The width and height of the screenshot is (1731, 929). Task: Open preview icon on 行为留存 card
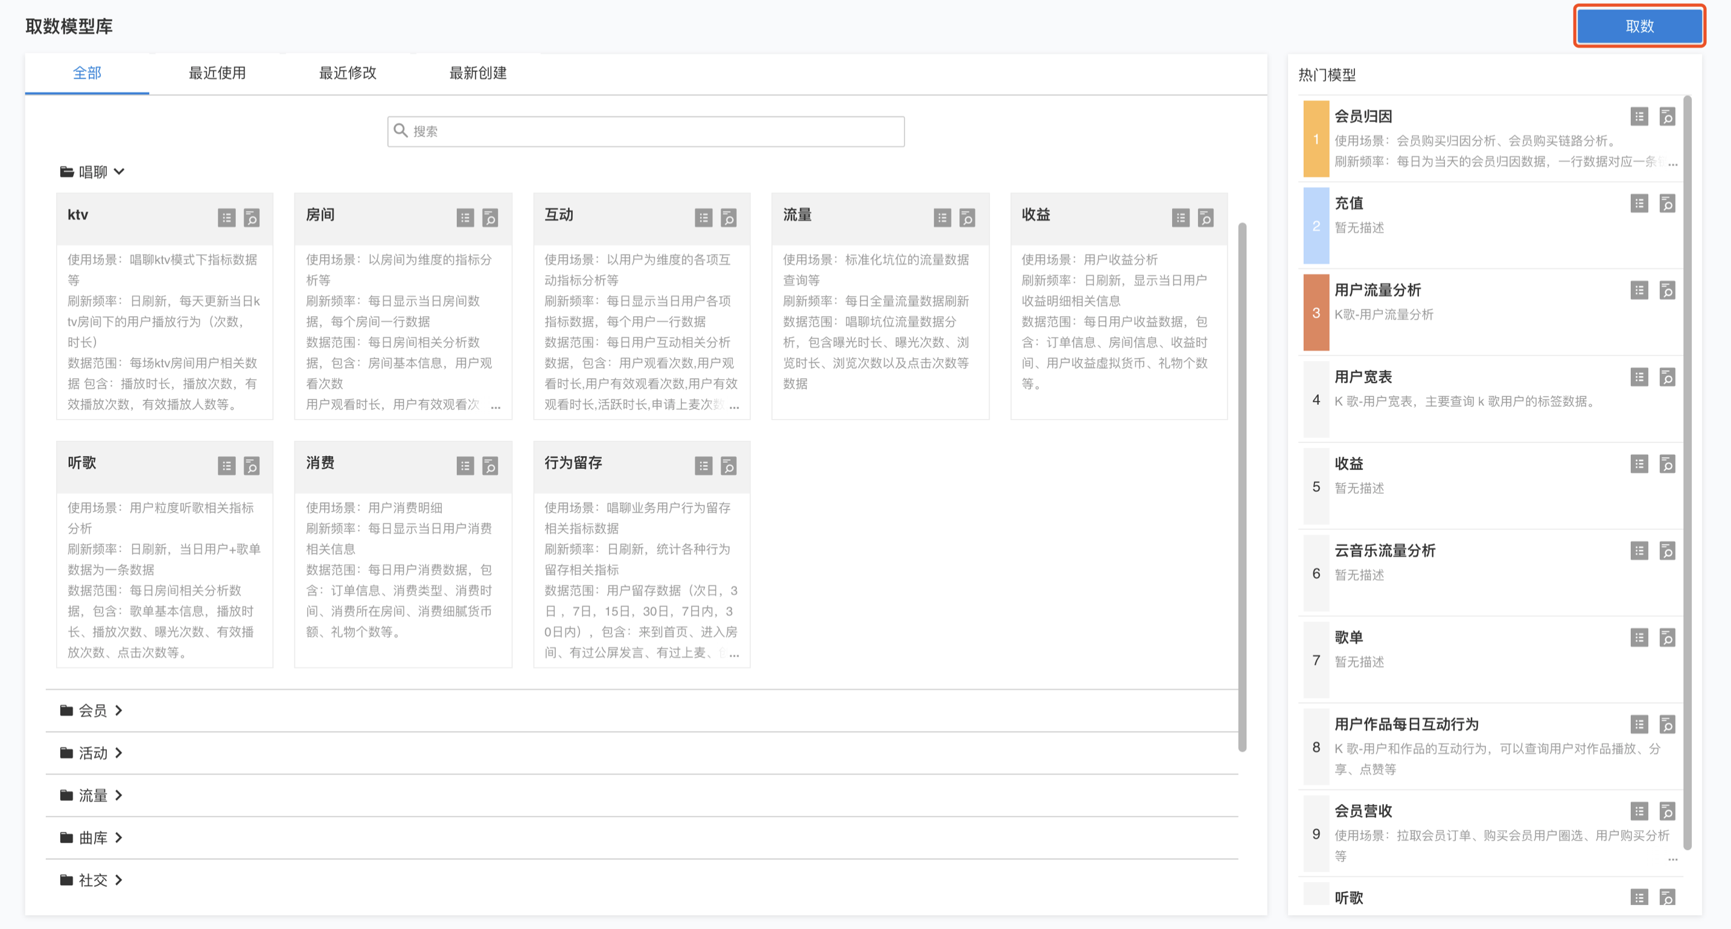[728, 466]
